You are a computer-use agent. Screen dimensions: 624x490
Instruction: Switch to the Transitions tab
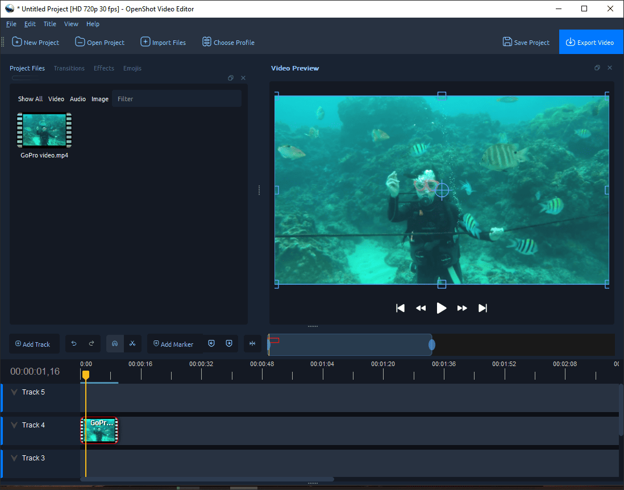tap(69, 68)
